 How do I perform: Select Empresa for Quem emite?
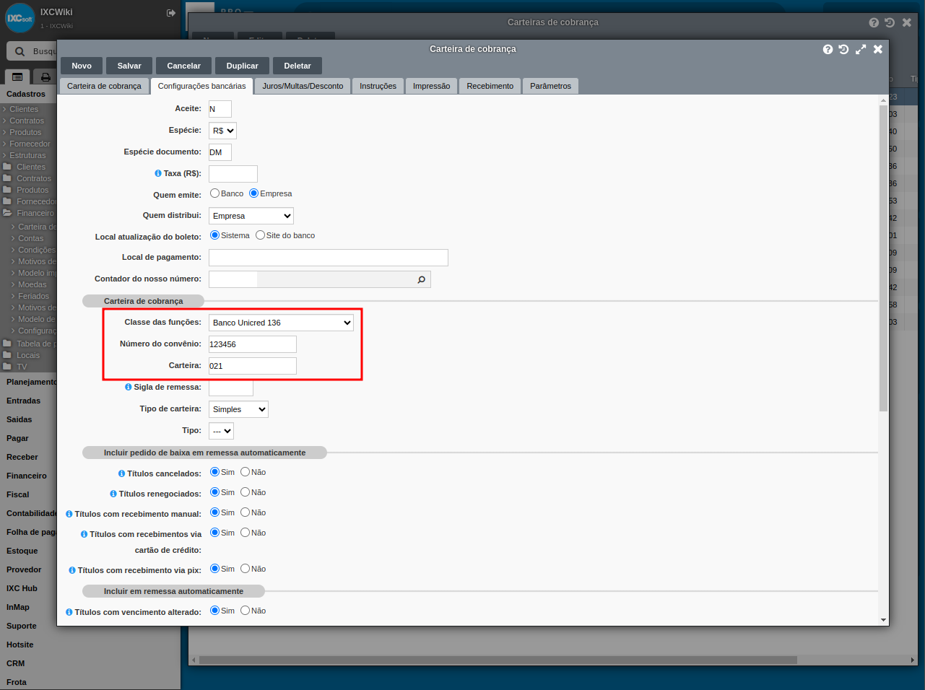(253, 193)
